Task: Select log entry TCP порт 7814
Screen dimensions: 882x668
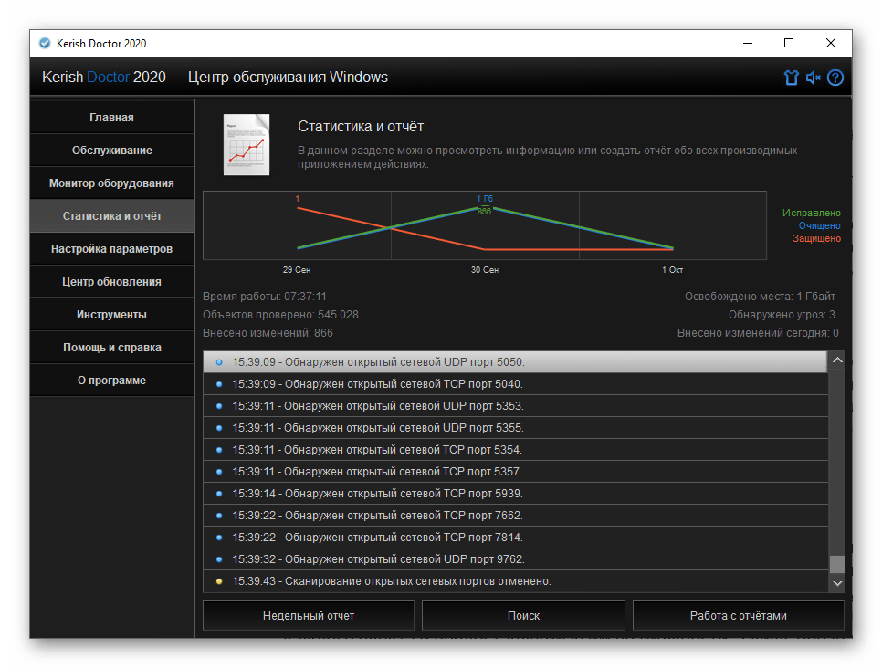Action: point(515,538)
